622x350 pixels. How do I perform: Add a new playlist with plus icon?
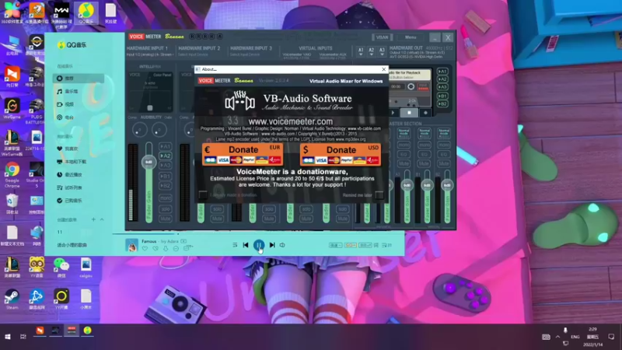pyautogui.click(x=93, y=219)
